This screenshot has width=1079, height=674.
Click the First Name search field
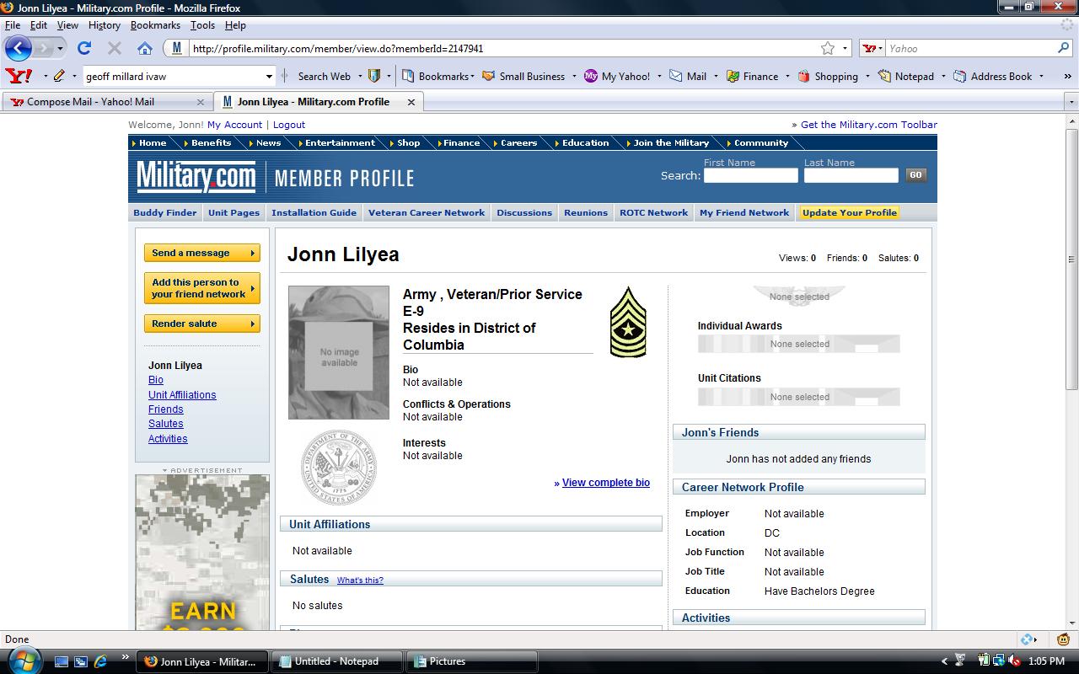[750, 175]
